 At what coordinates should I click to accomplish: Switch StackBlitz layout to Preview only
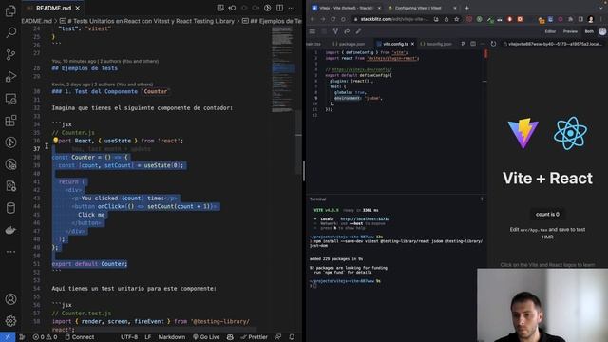tap(570, 31)
